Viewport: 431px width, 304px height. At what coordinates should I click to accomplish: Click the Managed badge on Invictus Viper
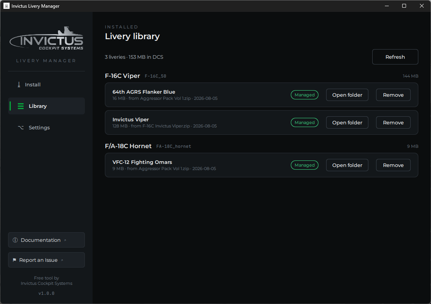click(305, 122)
